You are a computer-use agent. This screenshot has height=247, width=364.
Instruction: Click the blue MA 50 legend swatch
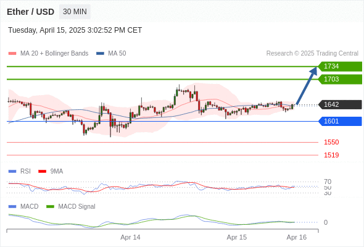point(100,54)
